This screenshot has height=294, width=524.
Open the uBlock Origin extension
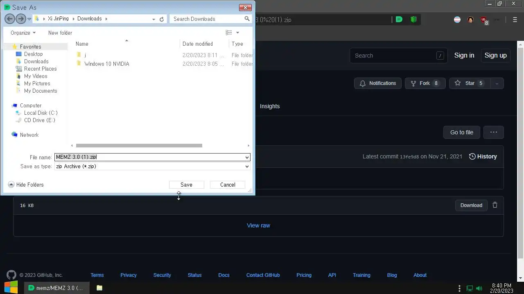pos(484,20)
